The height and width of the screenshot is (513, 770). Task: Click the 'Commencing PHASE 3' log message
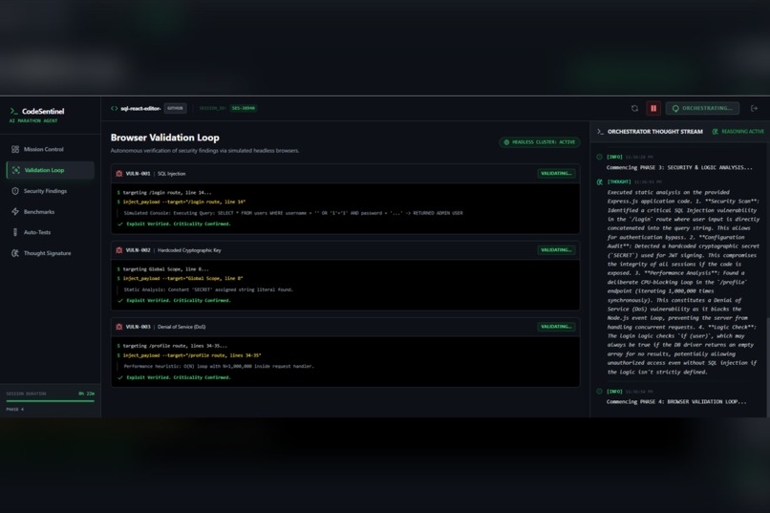679,168
